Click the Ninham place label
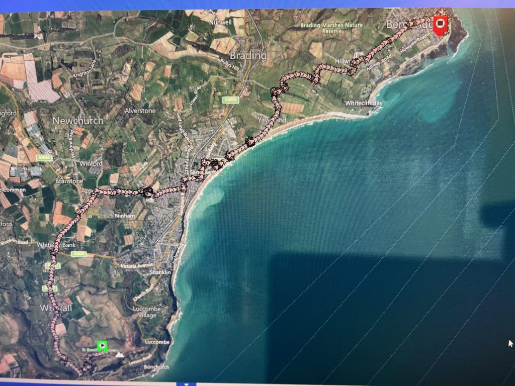 coord(125,216)
